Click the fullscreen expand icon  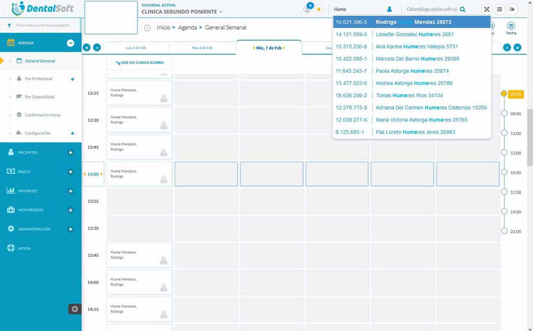pos(487,9)
